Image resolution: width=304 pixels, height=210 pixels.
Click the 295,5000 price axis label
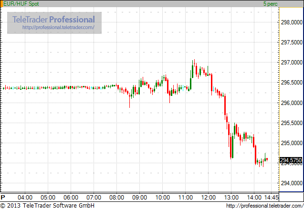(x=292, y=123)
